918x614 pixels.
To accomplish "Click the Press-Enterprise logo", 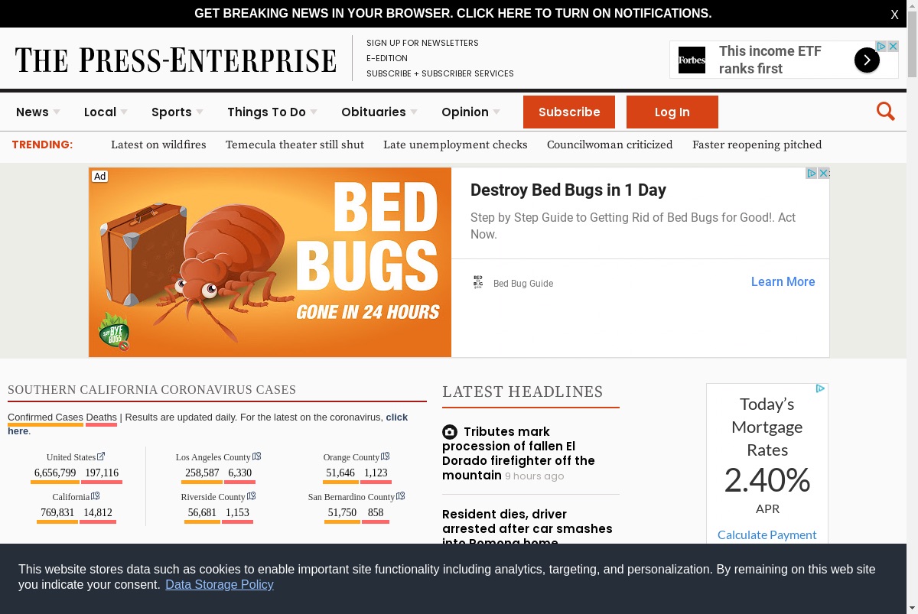I will tap(176, 60).
